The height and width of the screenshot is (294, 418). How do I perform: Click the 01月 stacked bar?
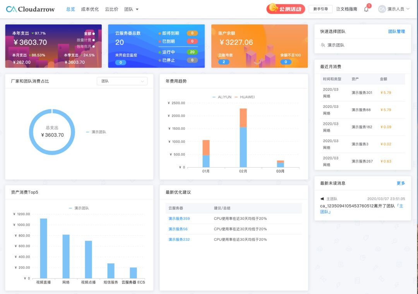tap(206, 153)
